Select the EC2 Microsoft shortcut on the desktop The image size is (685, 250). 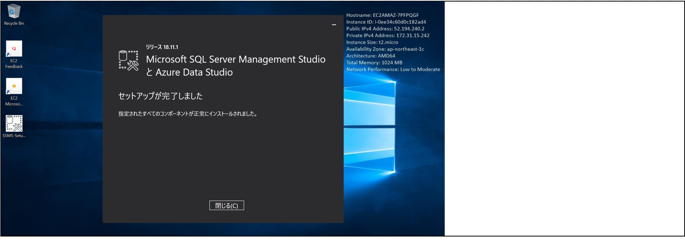coord(14,92)
